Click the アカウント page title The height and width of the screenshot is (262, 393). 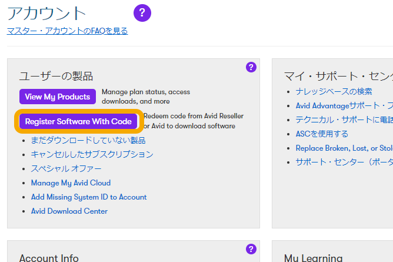pyautogui.click(x=46, y=14)
